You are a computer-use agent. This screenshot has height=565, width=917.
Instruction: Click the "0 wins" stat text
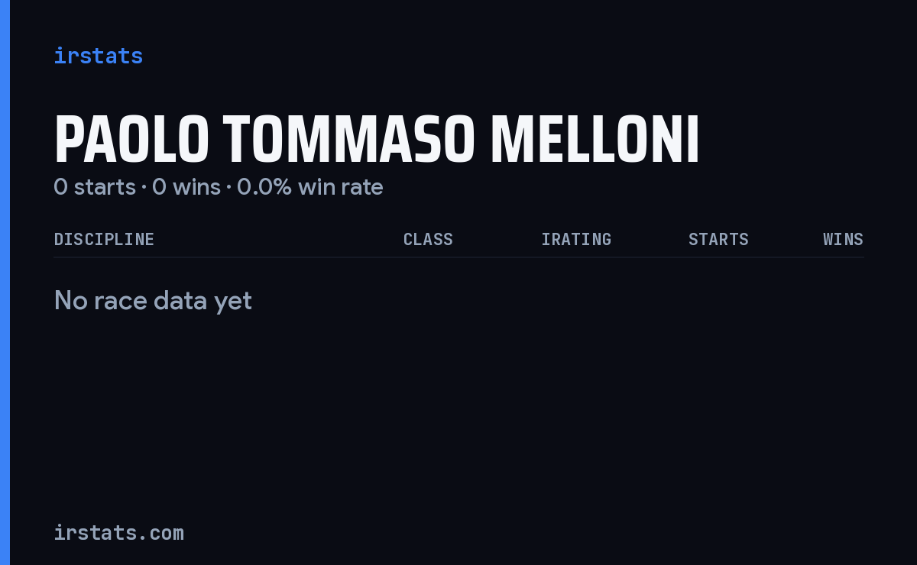click(x=186, y=187)
